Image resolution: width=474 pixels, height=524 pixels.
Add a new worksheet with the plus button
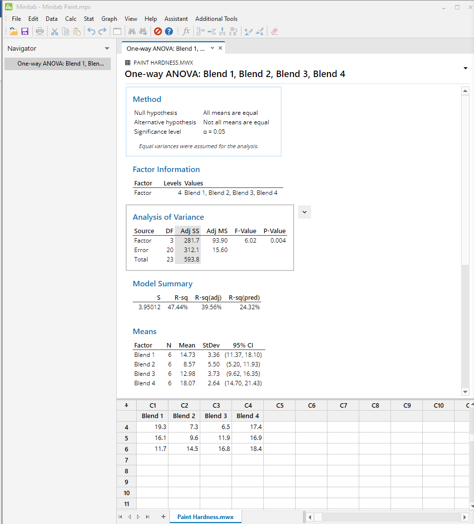(x=163, y=517)
